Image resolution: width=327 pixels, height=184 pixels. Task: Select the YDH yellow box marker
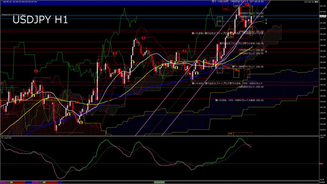(236, 6)
